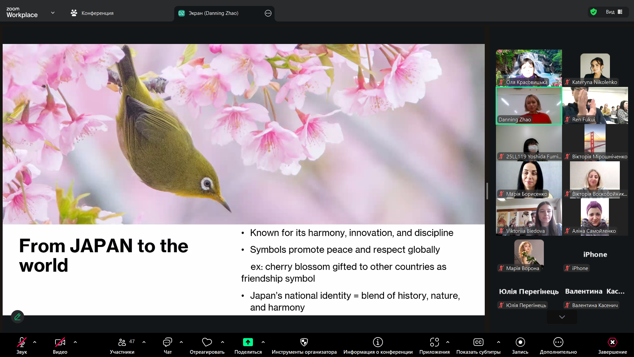Open Информация о конференции info icon
Image resolution: width=634 pixels, height=357 pixels.
(x=378, y=342)
